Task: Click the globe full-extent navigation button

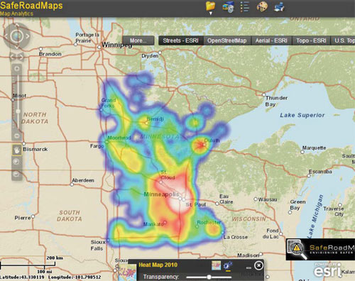Action: (17, 36)
